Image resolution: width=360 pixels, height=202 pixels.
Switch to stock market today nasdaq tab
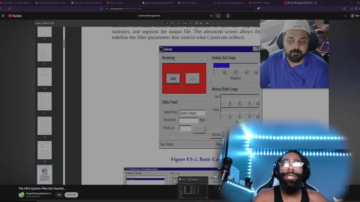pos(52,3)
